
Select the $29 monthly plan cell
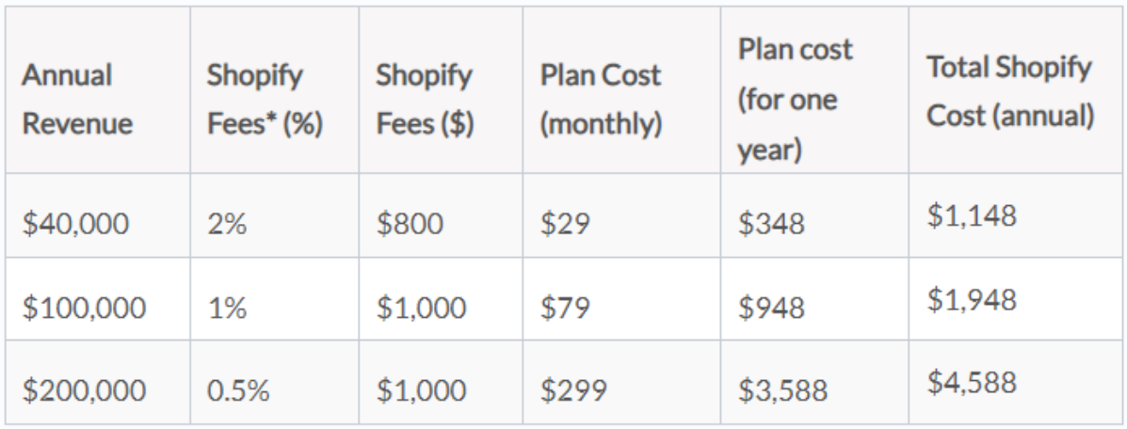pos(621,215)
